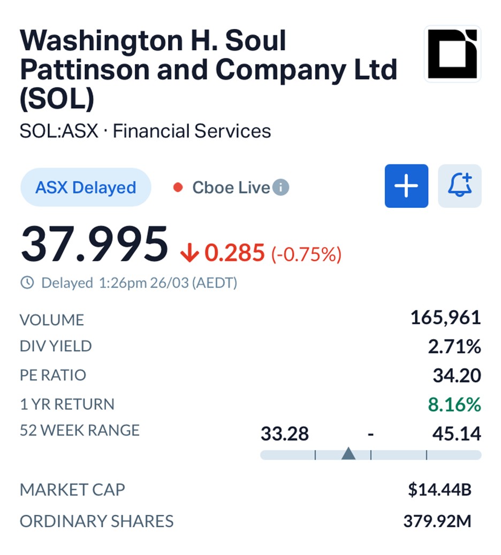Image resolution: width=501 pixels, height=555 pixels.
Task: Click the red Cboe Live status dot
Action: [x=178, y=187]
